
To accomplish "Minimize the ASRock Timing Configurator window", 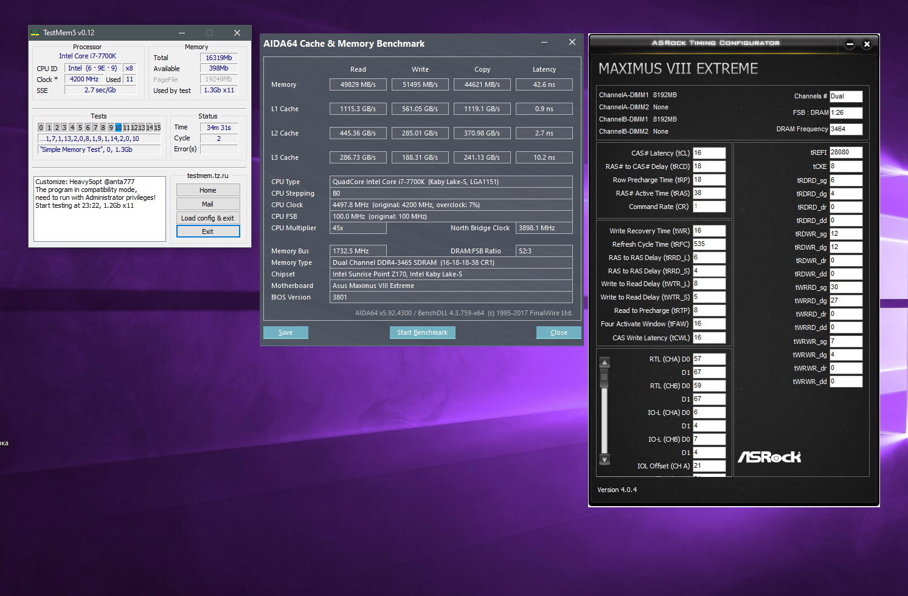I will coord(850,44).
